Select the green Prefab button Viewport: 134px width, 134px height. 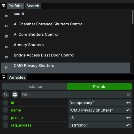pos(99,86)
